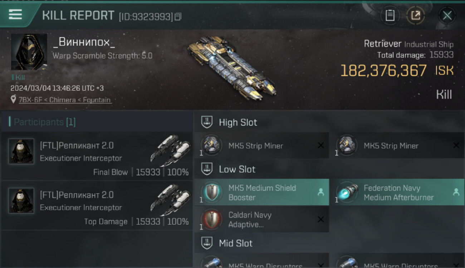Close the kill report window
465x268 pixels.
447,16
